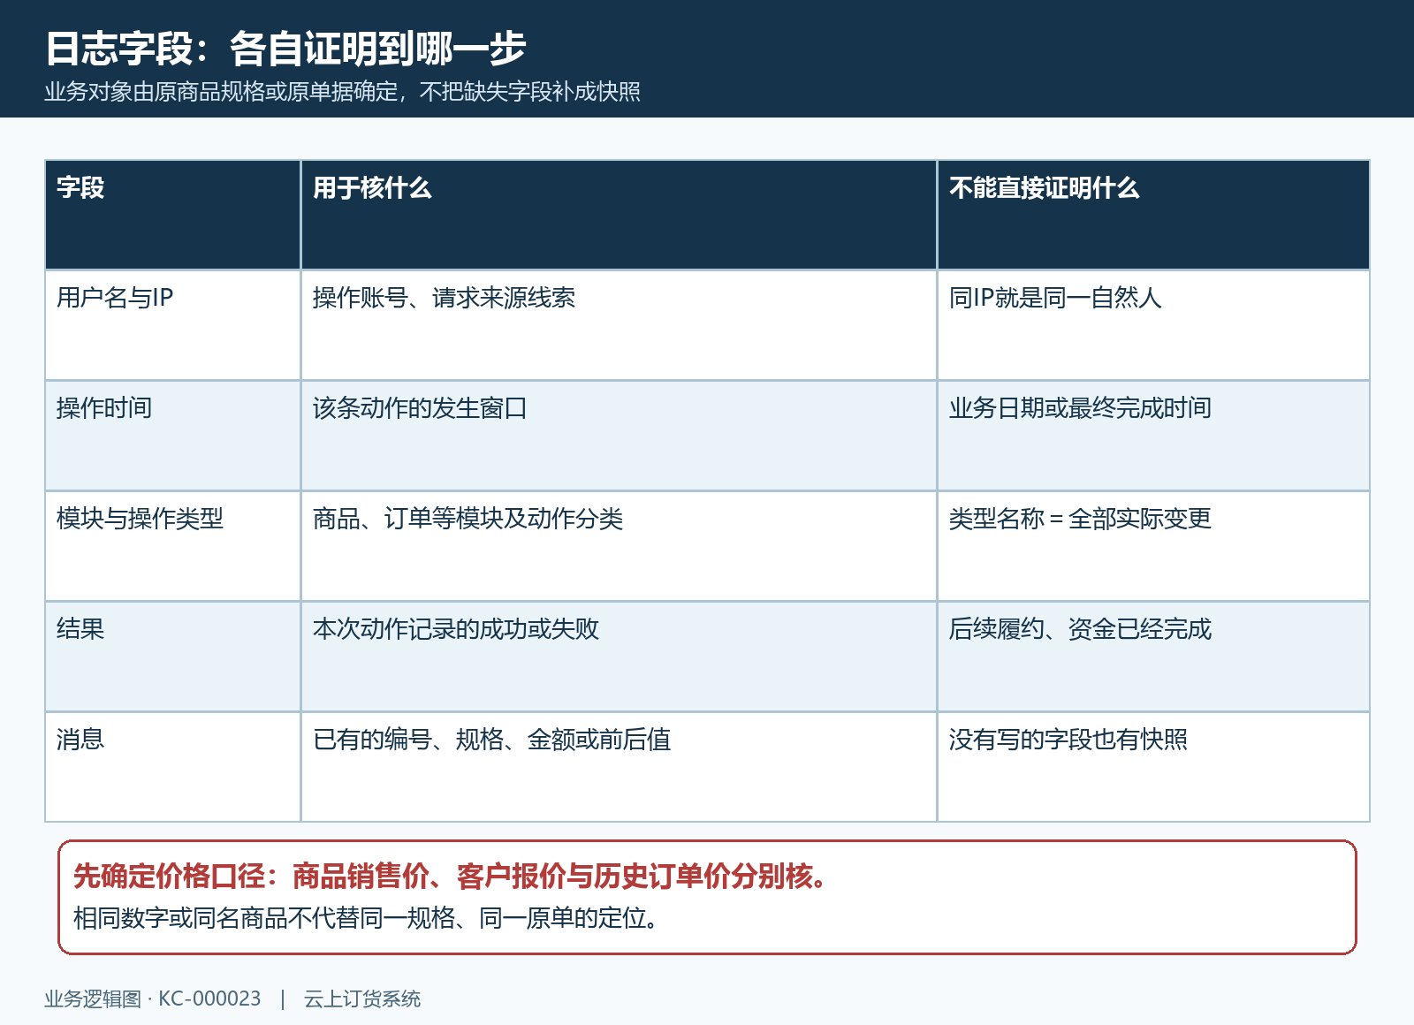Viewport: 1414px width, 1025px height.
Task: Select the cell 后续履约、资金已经完成
Action: [x=1153, y=657]
